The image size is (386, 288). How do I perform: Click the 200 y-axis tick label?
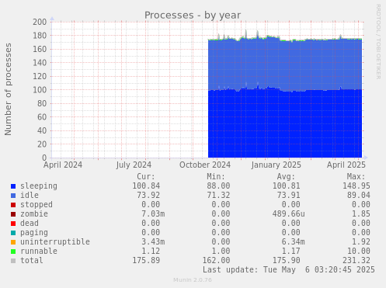pyautogui.click(x=40, y=22)
